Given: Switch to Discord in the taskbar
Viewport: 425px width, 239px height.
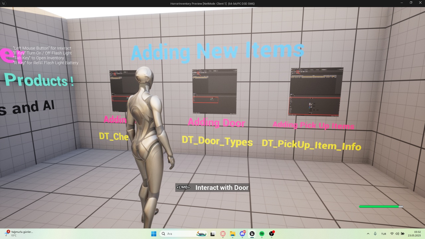Looking at the screenshot, I should 242,234.
